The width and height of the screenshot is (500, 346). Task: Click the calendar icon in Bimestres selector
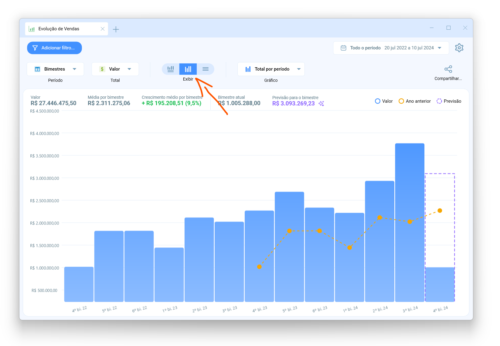pos(37,69)
